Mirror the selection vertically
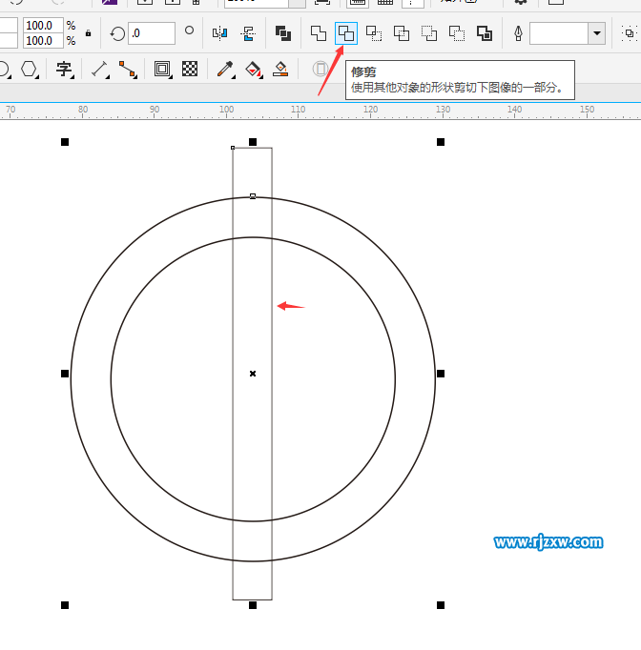Viewport: 641px width, 650px height. pos(249,33)
